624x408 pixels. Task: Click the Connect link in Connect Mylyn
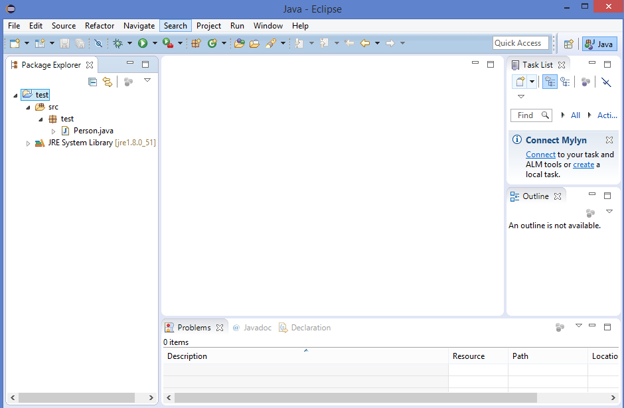(x=540, y=155)
